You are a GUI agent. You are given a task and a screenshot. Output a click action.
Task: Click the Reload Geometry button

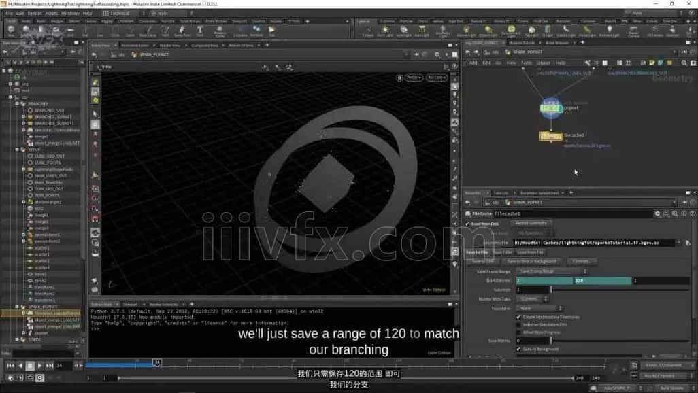(531, 224)
